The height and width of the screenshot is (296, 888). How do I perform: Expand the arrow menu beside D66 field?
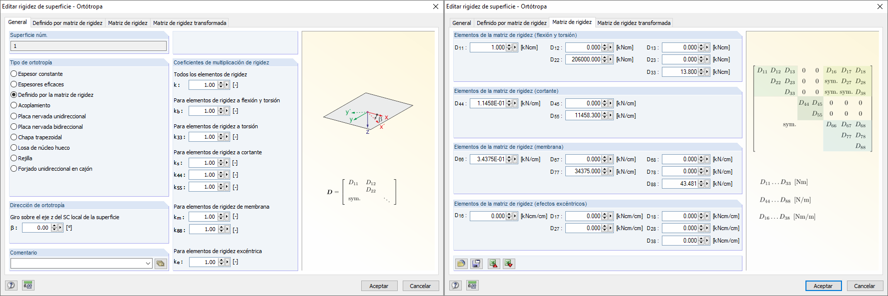click(515, 159)
